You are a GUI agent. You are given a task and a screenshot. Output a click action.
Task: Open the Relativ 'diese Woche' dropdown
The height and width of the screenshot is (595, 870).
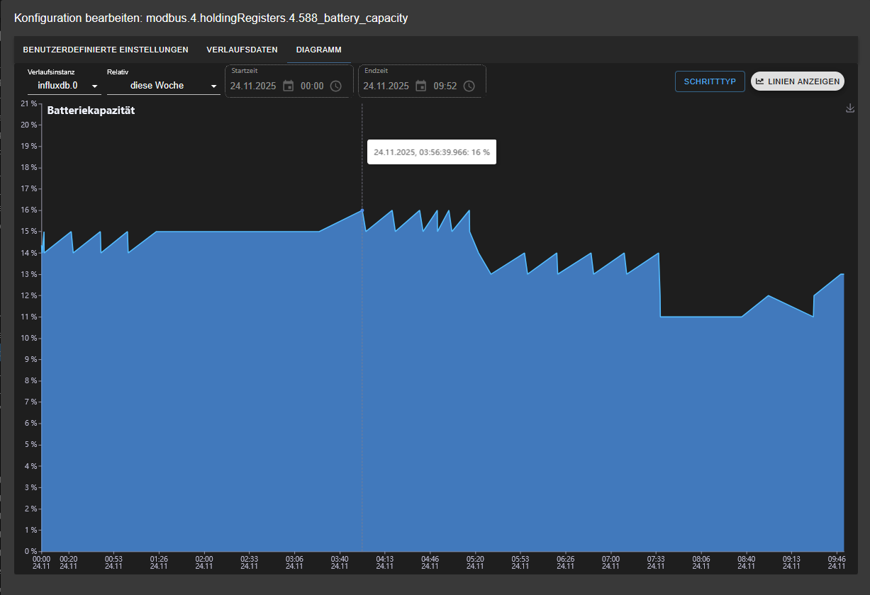[163, 86]
